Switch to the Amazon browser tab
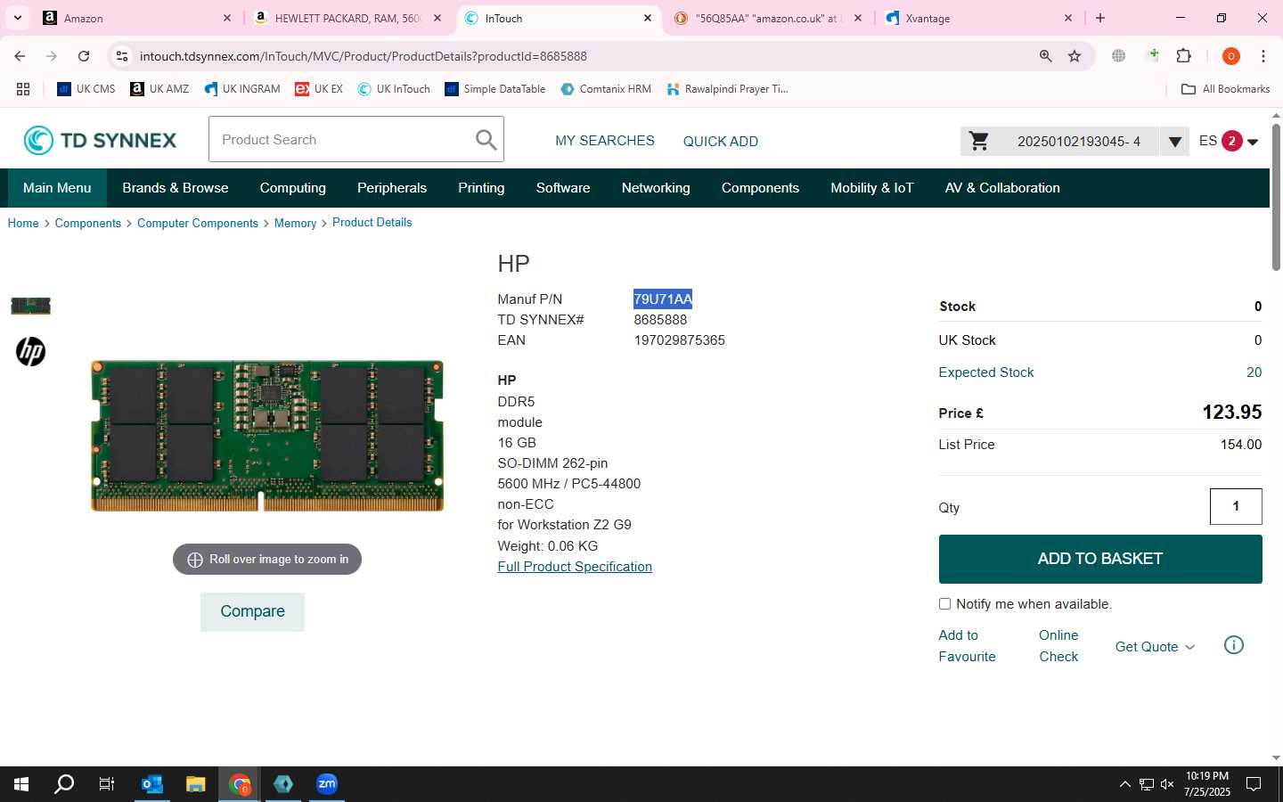 click(x=138, y=18)
